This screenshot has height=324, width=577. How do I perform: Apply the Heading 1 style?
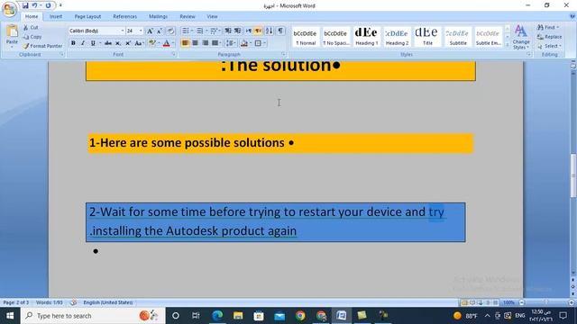(366, 37)
